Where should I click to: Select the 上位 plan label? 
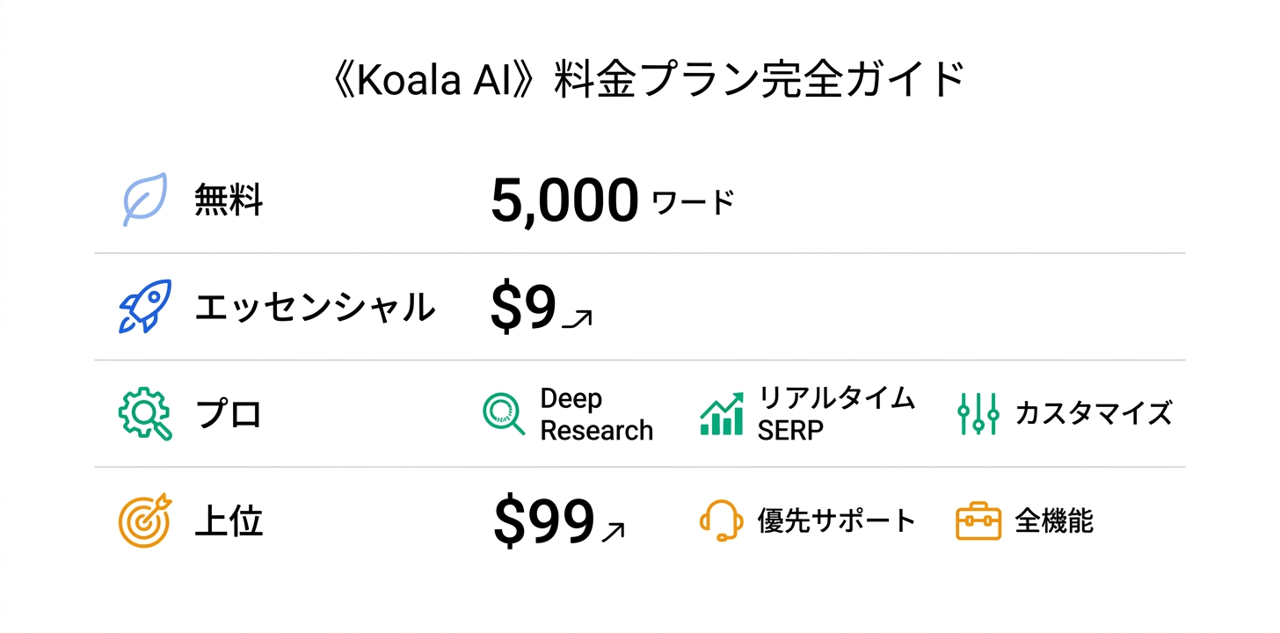click(229, 521)
